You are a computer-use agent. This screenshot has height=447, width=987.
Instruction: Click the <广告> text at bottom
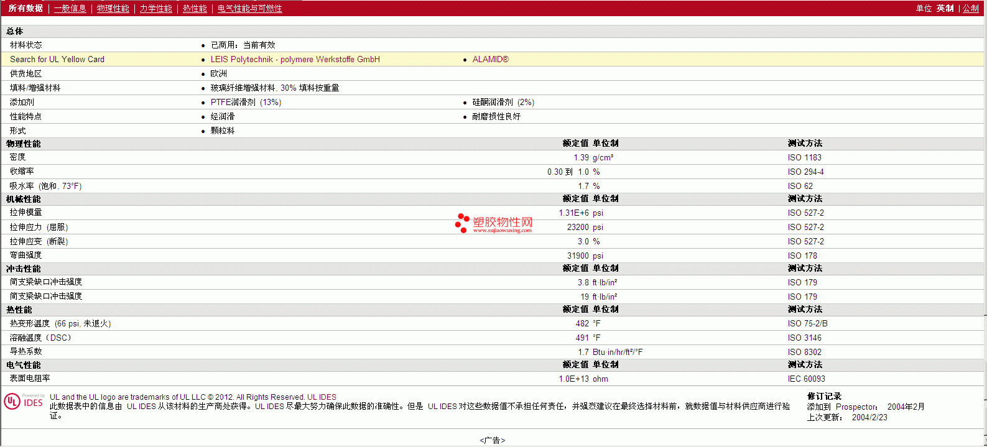click(x=493, y=440)
